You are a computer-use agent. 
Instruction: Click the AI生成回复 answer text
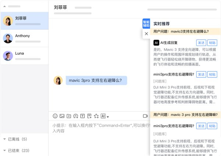(x=185, y=57)
